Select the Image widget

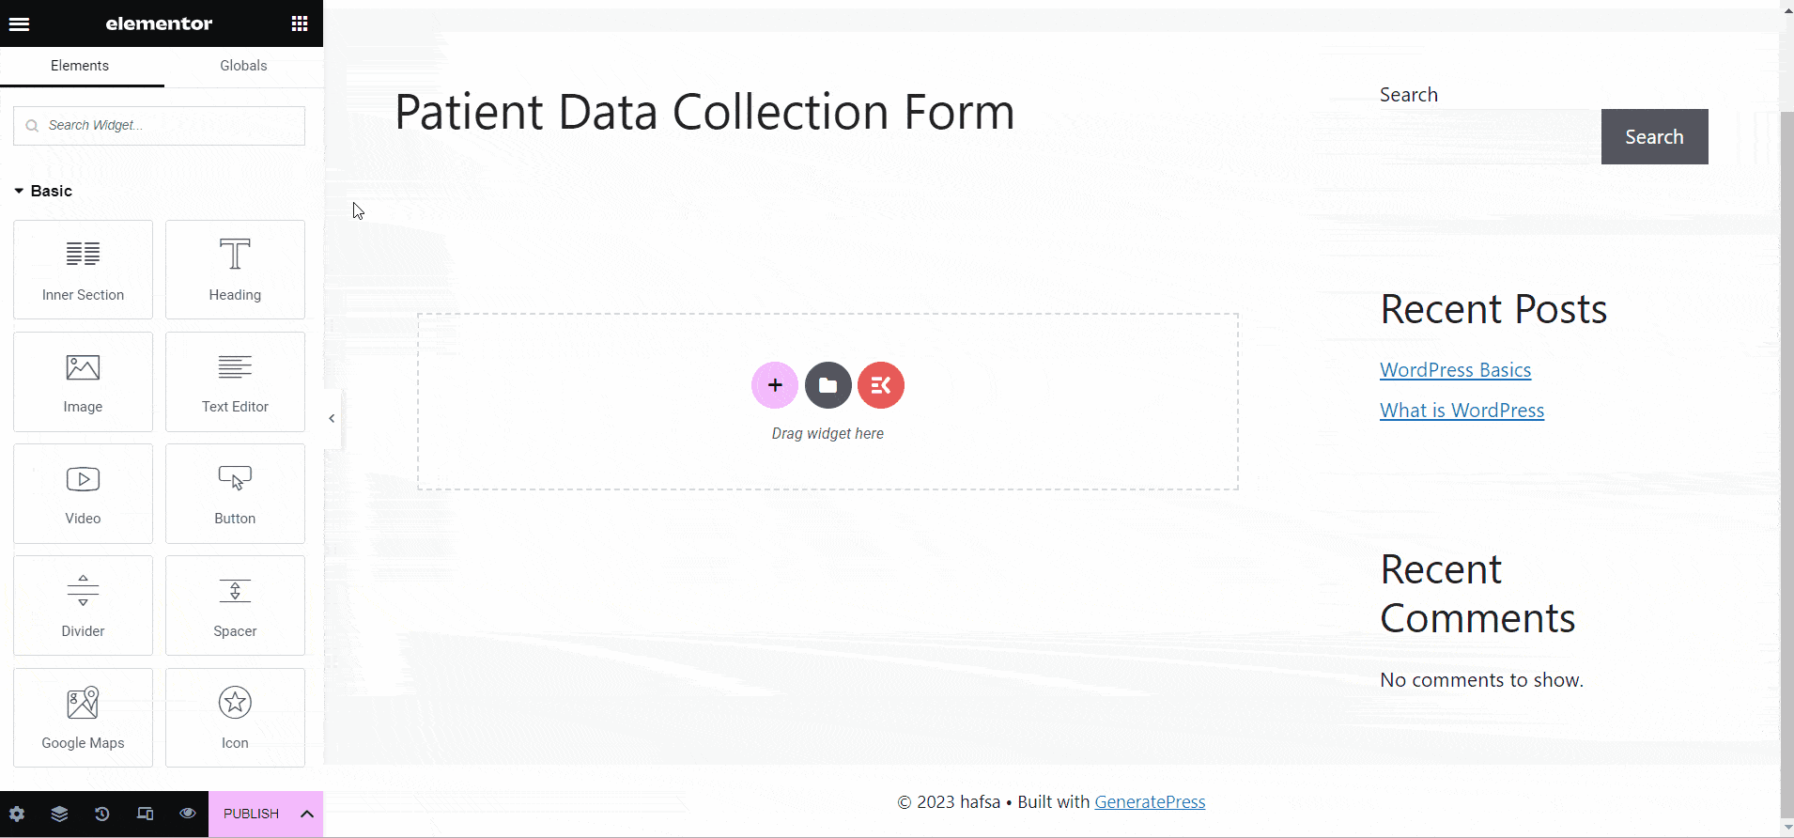point(83,380)
